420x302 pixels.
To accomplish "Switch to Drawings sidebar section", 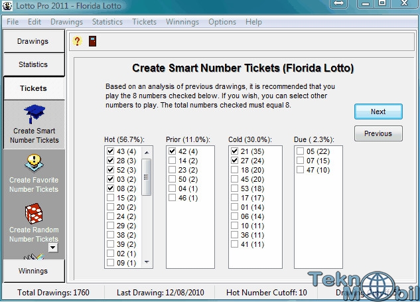I will [34, 41].
